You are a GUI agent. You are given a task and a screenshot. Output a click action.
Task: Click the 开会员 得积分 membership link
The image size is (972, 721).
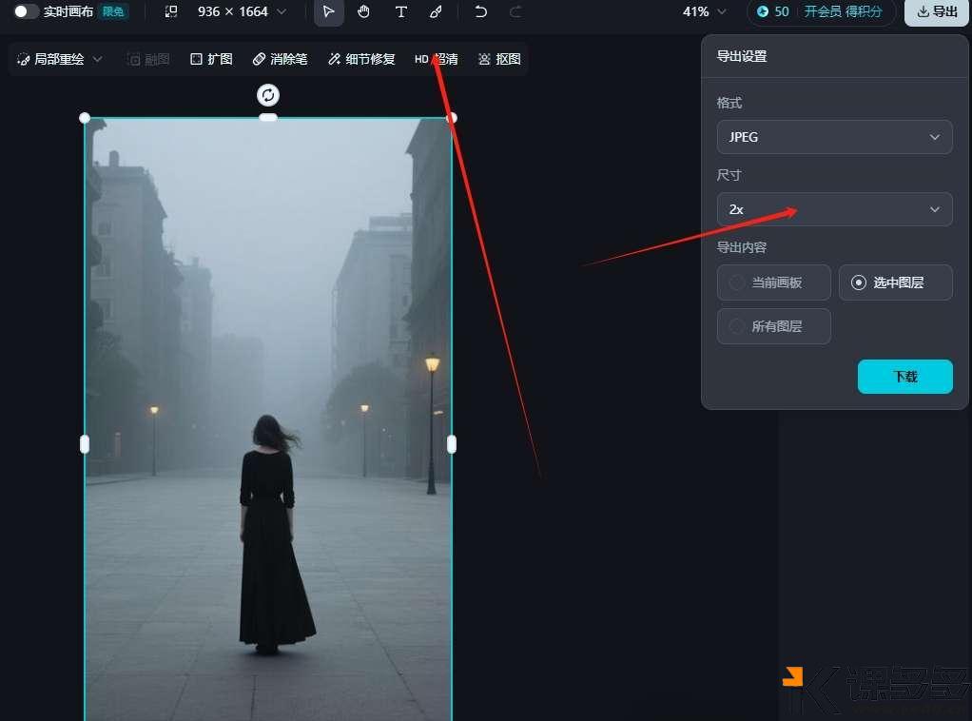[x=842, y=11]
